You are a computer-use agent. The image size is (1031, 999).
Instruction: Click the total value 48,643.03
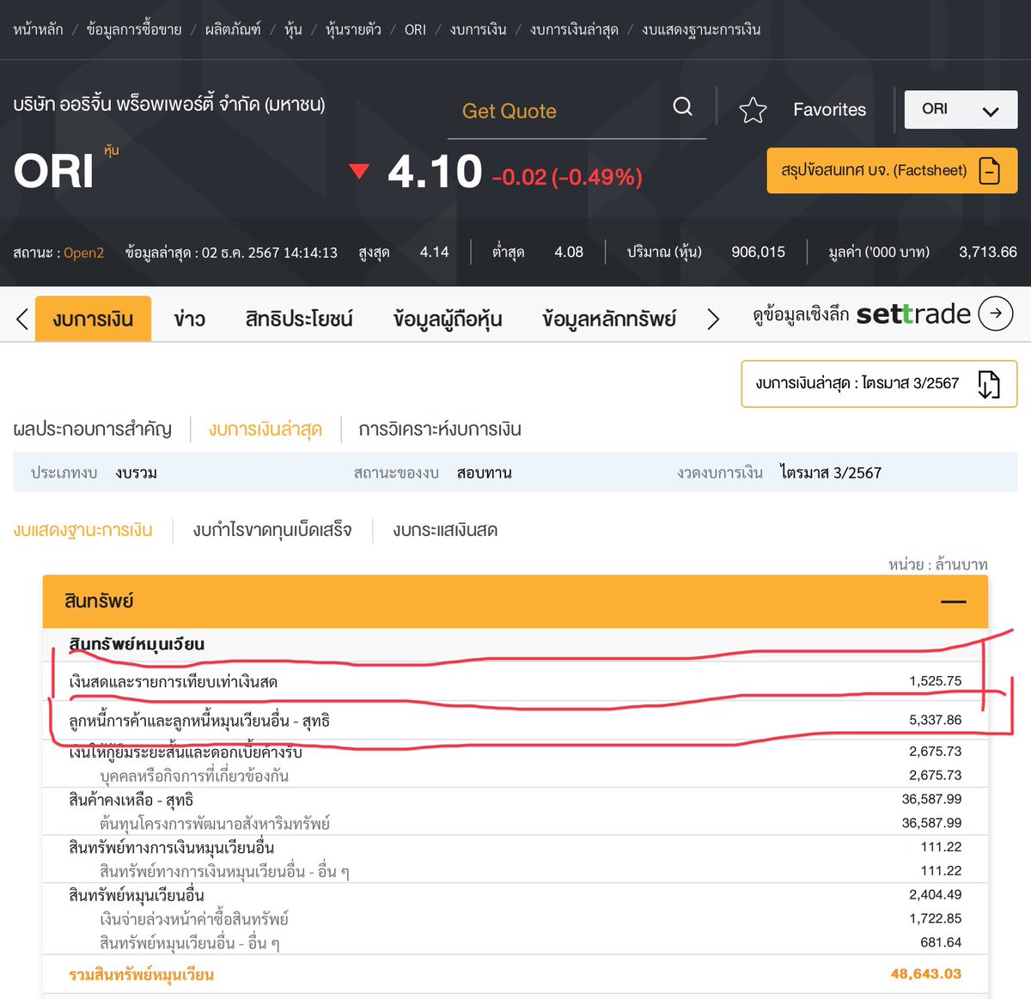(926, 973)
